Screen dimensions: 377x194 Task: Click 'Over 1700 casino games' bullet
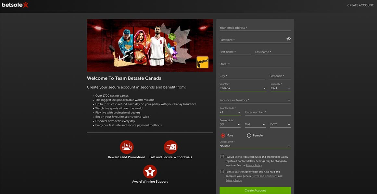[112, 96]
